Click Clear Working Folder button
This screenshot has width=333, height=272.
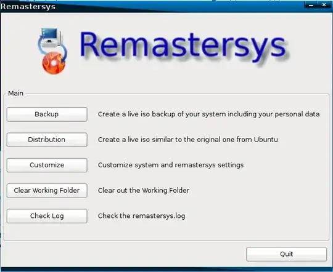[47, 191]
